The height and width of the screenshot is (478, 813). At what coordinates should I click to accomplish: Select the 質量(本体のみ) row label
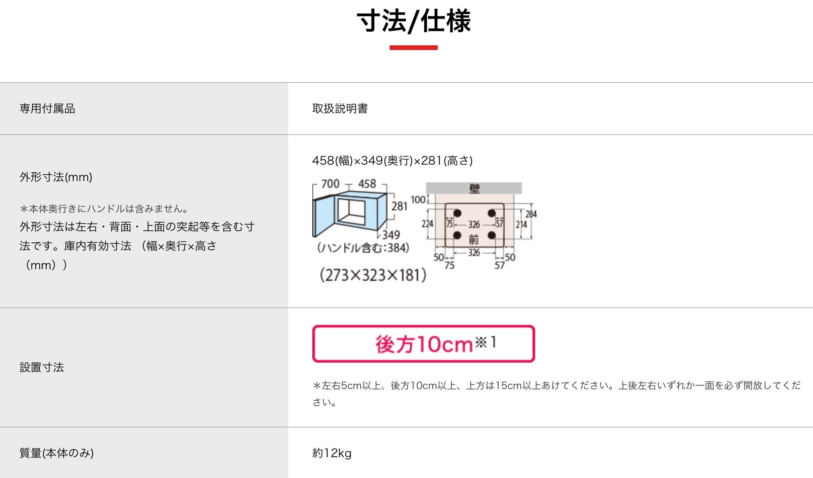(x=57, y=453)
